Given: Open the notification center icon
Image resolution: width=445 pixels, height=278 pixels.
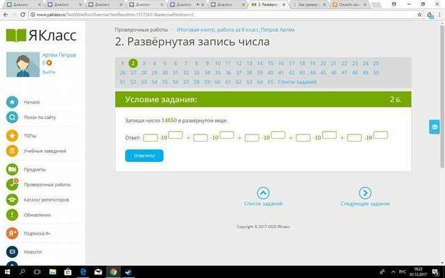Looking at the screenshot, I should (x=435, y=272).
